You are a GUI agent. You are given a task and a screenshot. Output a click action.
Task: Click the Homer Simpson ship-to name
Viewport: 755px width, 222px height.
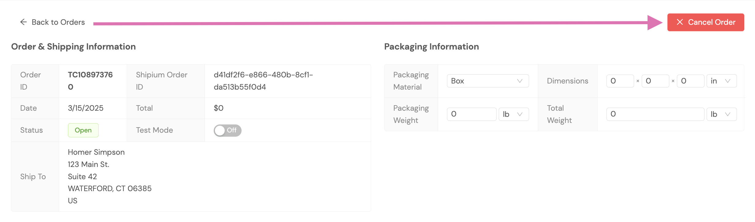(x=96, y=152)
